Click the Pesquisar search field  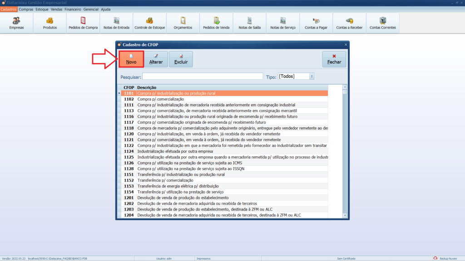(203, 77)
